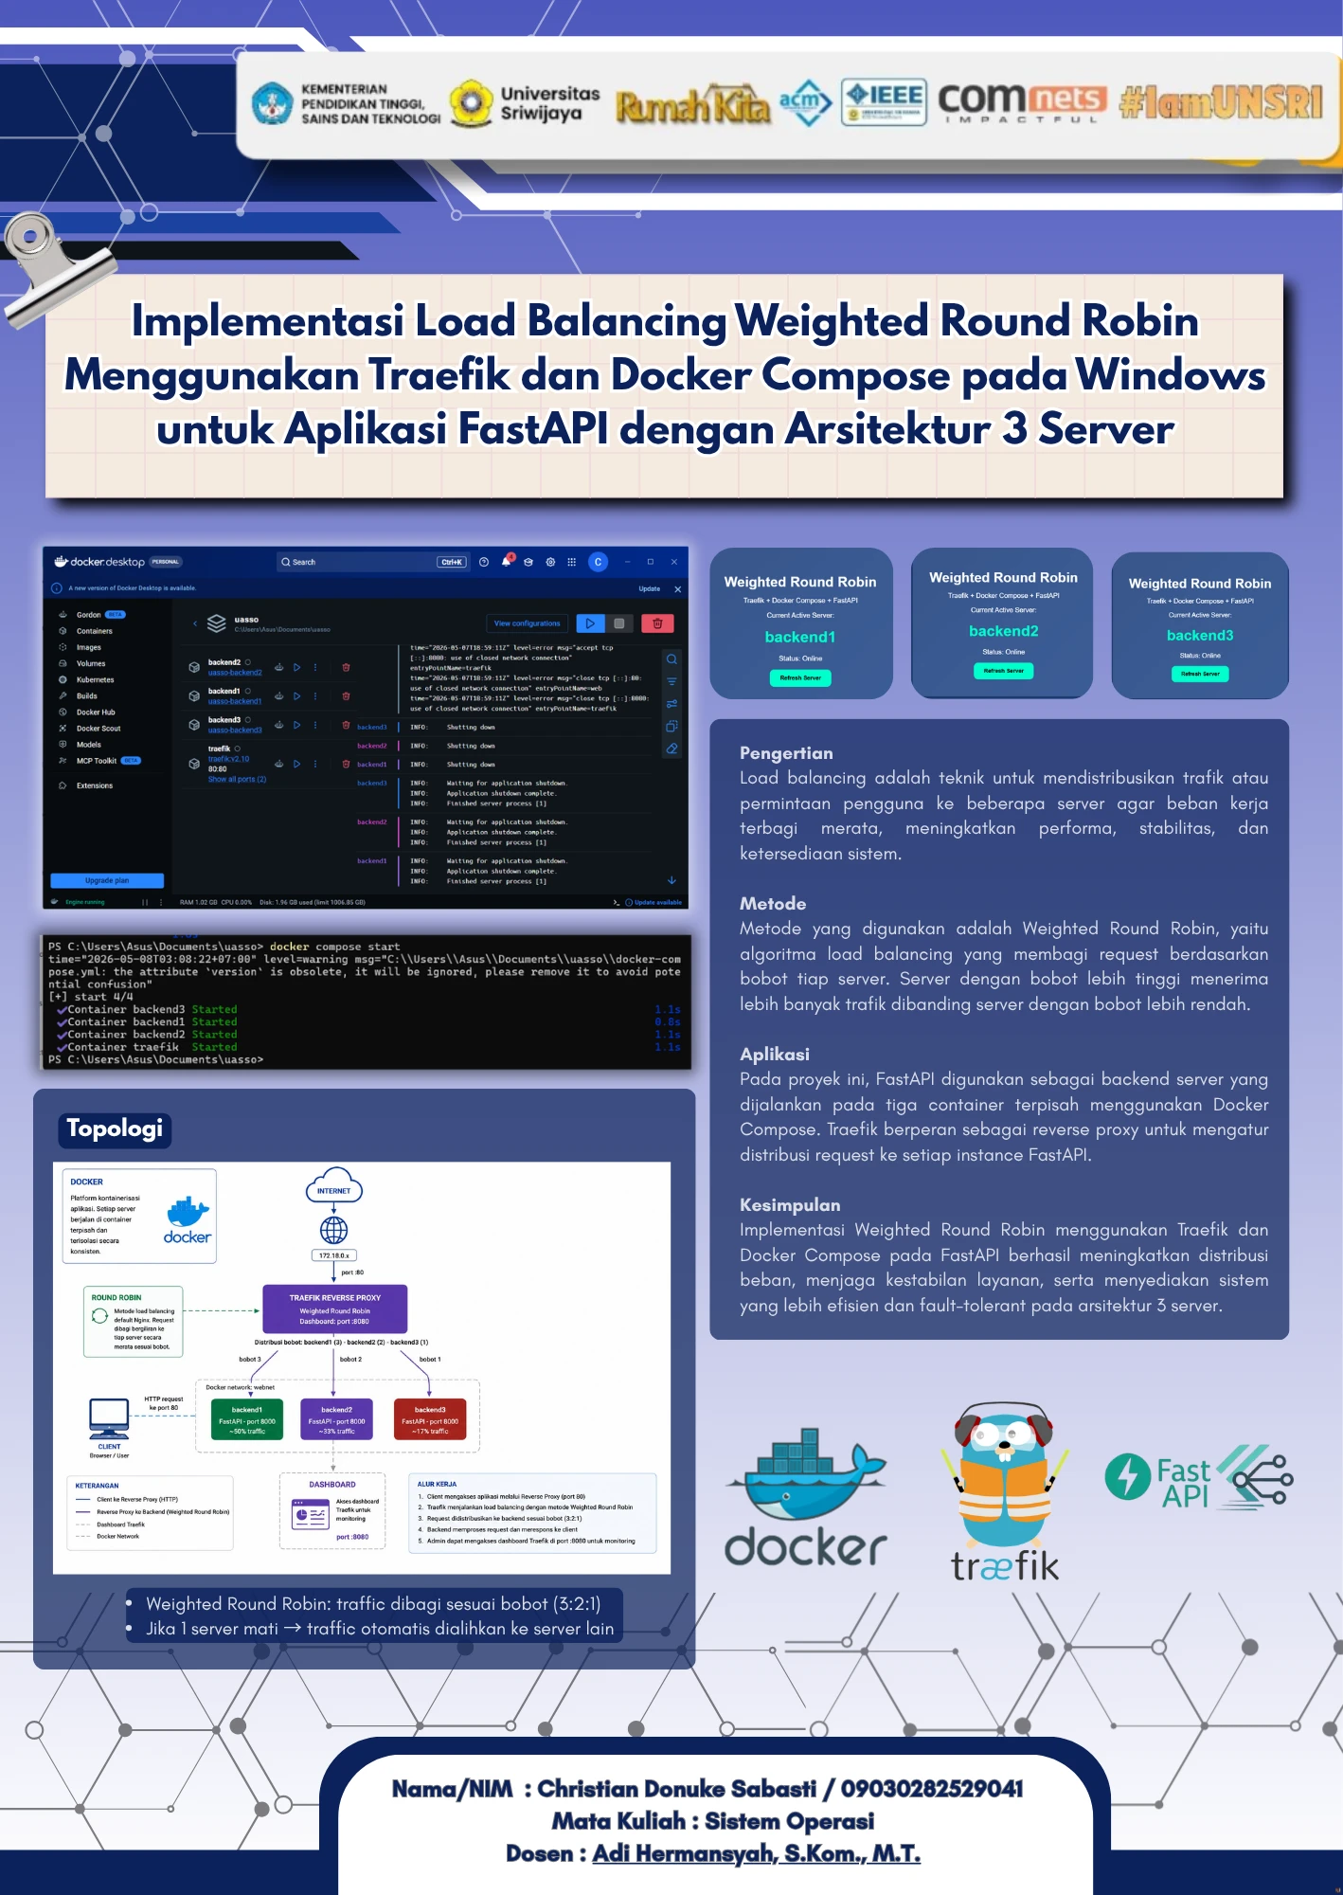Start the backend3 container

(x=296, y=725)
